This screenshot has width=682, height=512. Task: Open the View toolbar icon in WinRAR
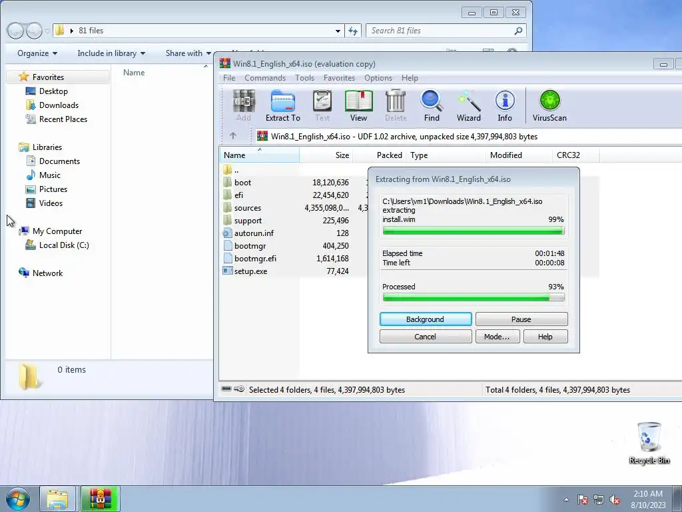click(358, 106)
